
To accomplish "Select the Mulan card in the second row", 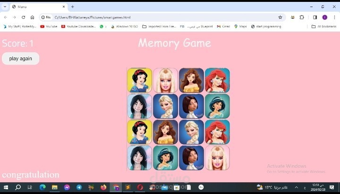I will coord(140,106).
